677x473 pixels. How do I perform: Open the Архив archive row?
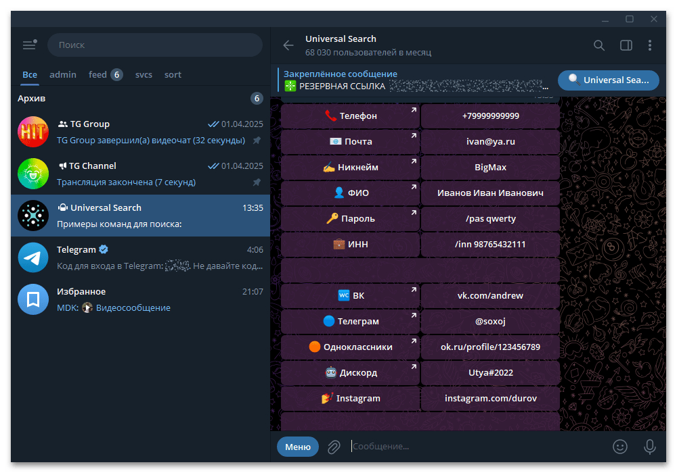click(x=140, y=98)
